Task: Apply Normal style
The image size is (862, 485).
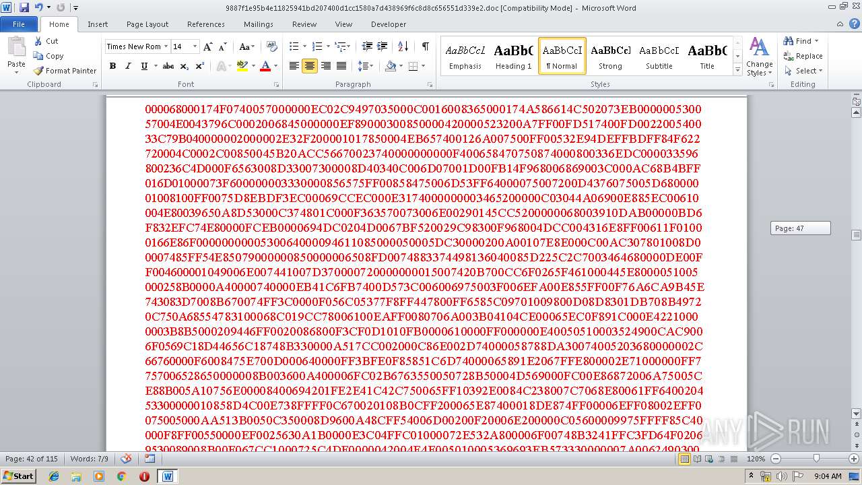Action: coord(562,55)
